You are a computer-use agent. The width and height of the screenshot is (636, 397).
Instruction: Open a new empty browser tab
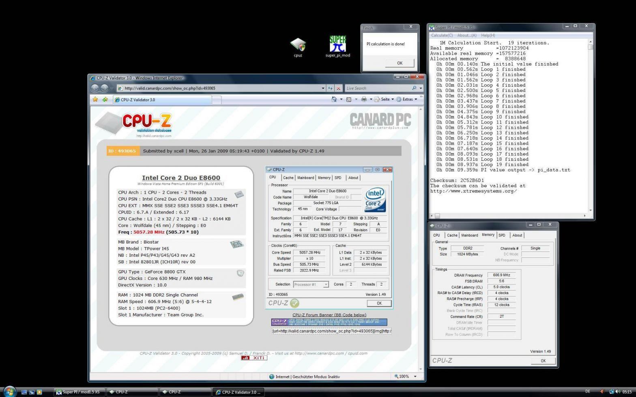pos(217,100)
